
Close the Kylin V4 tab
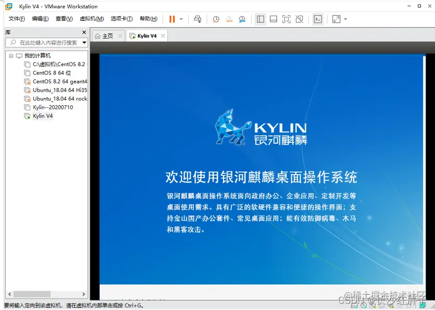point(163,36)
